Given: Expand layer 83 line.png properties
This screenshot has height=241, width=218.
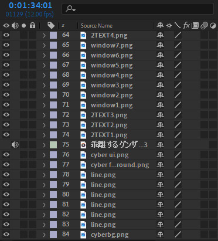Looking at the screenshot, I should [45, 225].
